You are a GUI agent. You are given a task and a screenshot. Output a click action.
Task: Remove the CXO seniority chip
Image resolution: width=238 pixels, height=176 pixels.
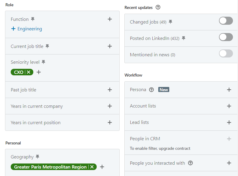coord(28,72)
